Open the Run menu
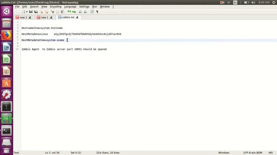The image size is (277, 155). pyautogui.click(x=94, y=6)
